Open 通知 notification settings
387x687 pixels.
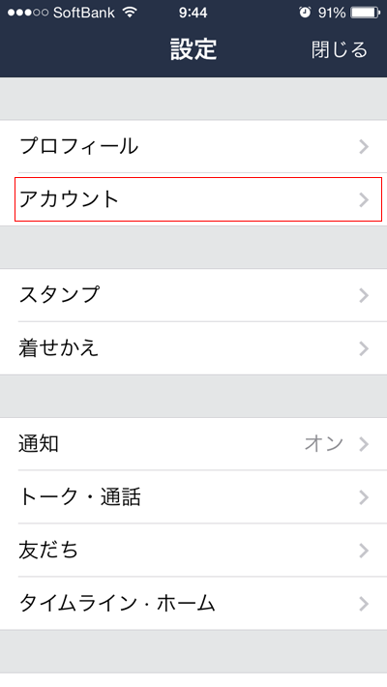(193, 444)
